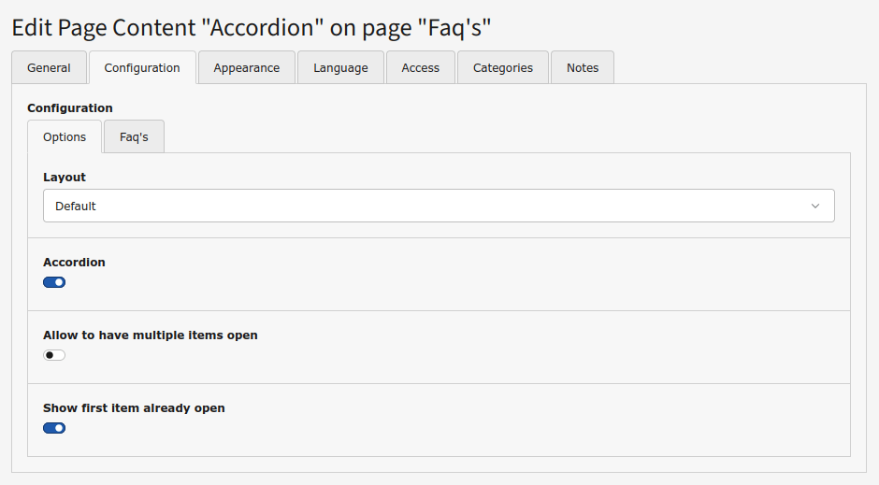Open the Notes tab

[x=583, y=67]
